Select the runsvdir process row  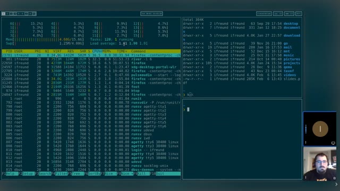pos(91,102)
